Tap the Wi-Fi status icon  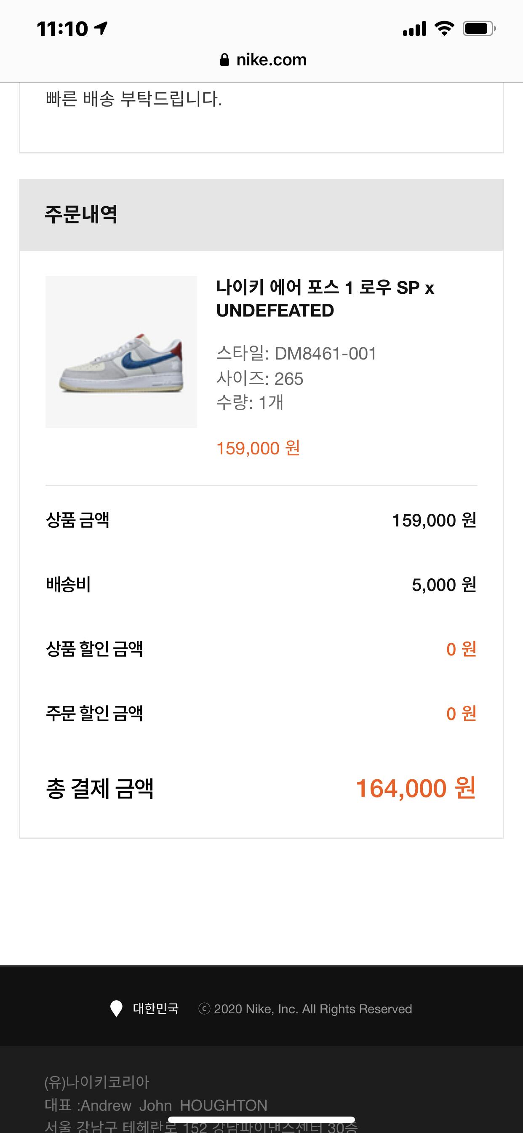444,29
